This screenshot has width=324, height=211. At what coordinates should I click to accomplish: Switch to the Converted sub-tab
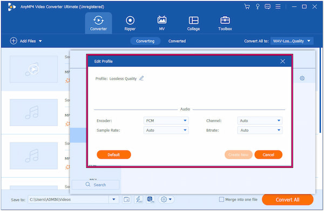177,41
